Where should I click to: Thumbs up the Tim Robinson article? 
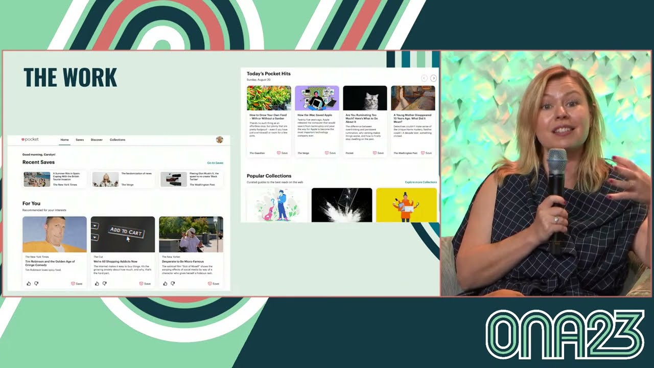pyautogui.click(x=29, y=283)
